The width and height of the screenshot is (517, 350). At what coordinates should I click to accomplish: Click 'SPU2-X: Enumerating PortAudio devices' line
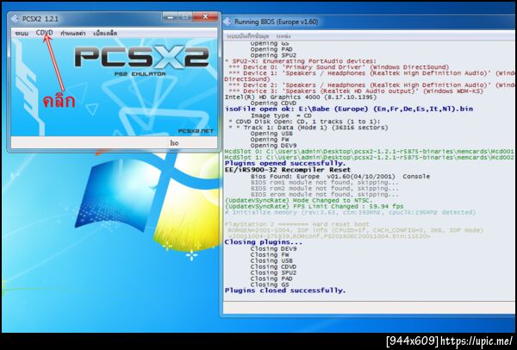301,61
